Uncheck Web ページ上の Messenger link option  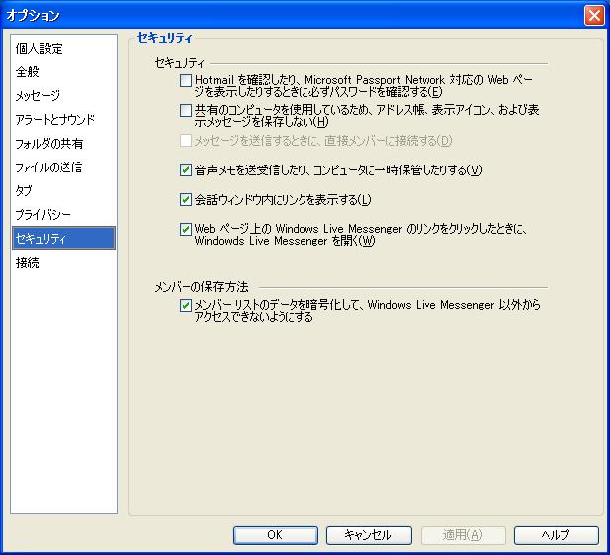185,229
